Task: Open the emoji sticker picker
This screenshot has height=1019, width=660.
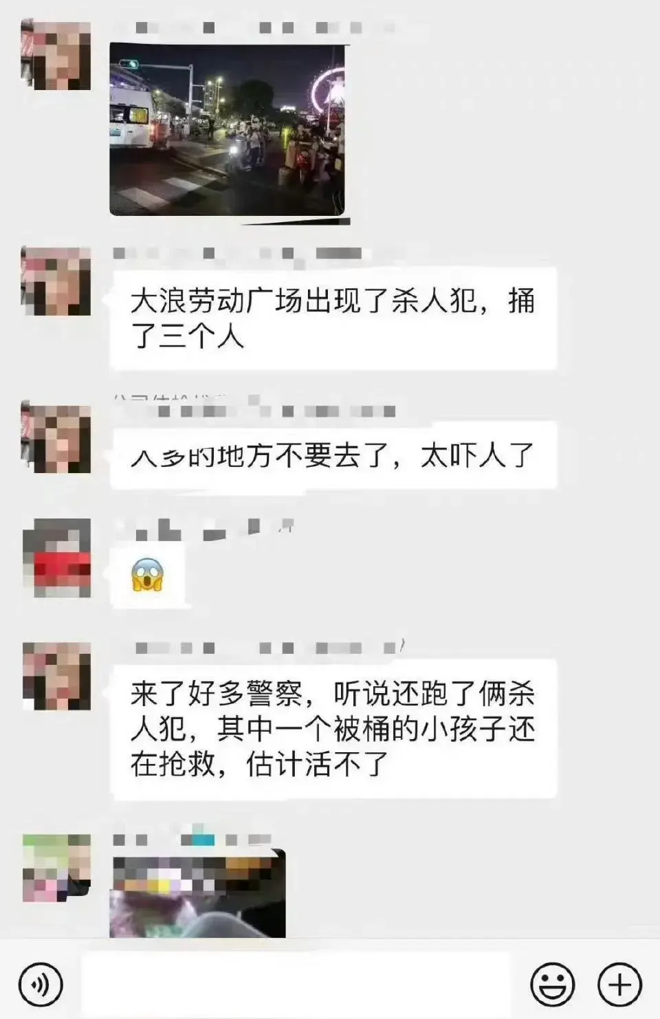Action: click(x=553, y=984)
